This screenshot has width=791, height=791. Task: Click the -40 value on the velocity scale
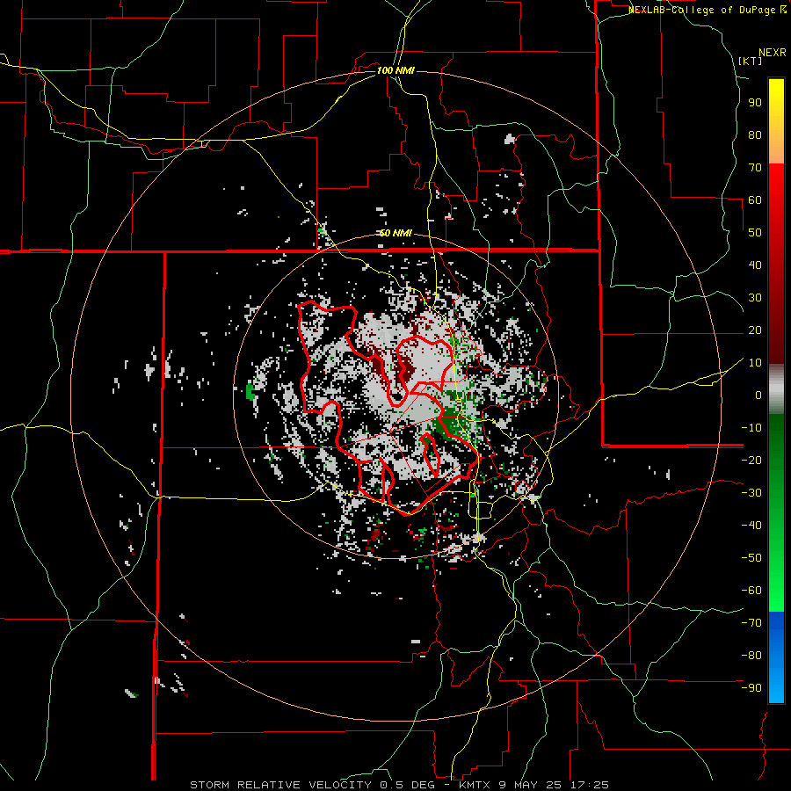tap(751, 526)
